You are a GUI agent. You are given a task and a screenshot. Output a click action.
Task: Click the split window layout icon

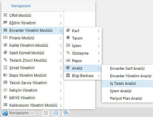pyautogui.click(x=55, y=113)
